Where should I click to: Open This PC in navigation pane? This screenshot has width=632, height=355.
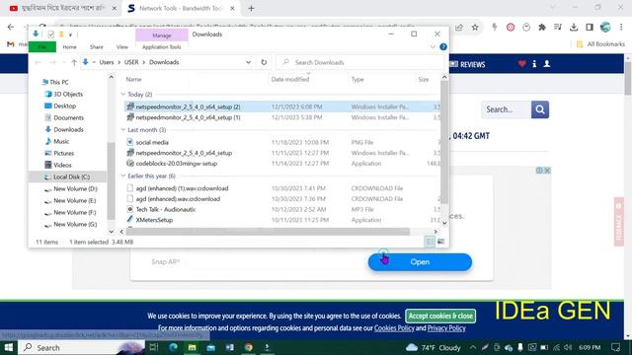pos(59,82)
